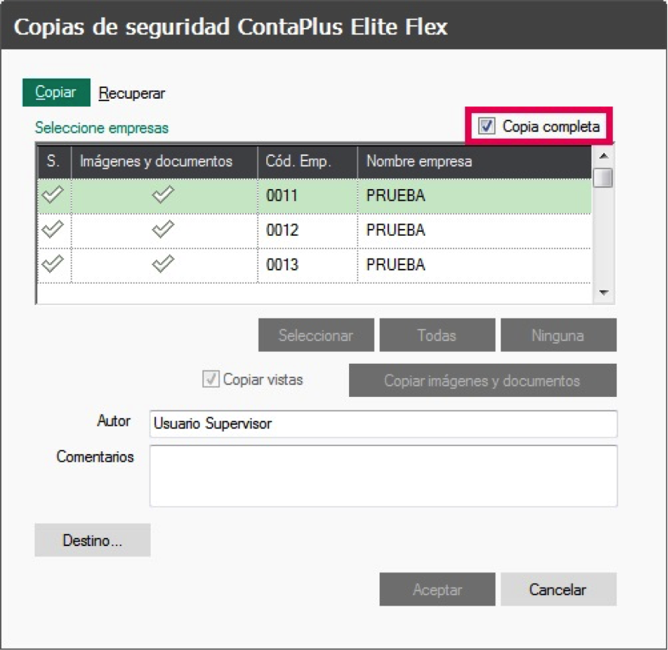This screenshot has height=650, width=668.
Task: Select company code cell 0013
Action: tap(308, 264)
